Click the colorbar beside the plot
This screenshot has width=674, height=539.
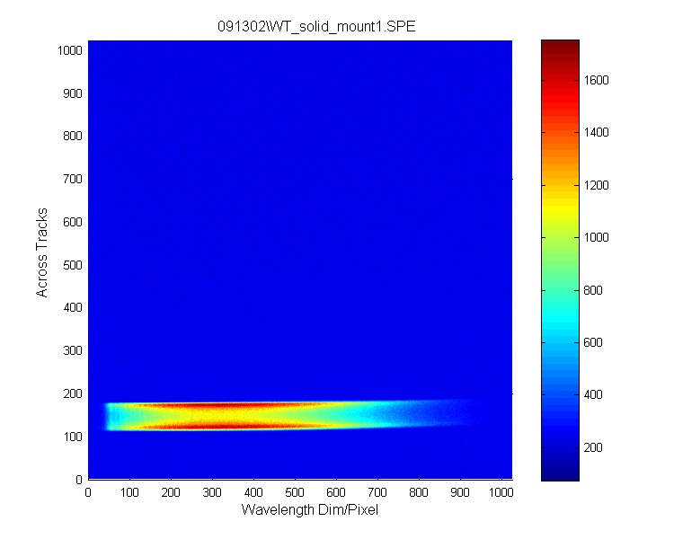tap(560, 261)
